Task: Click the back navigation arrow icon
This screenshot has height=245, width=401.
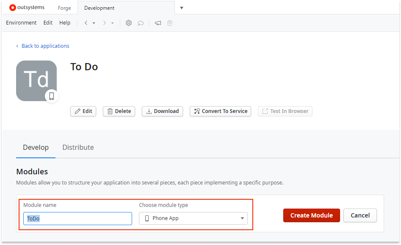Action: pyautogui.click(x=86, y=23)
